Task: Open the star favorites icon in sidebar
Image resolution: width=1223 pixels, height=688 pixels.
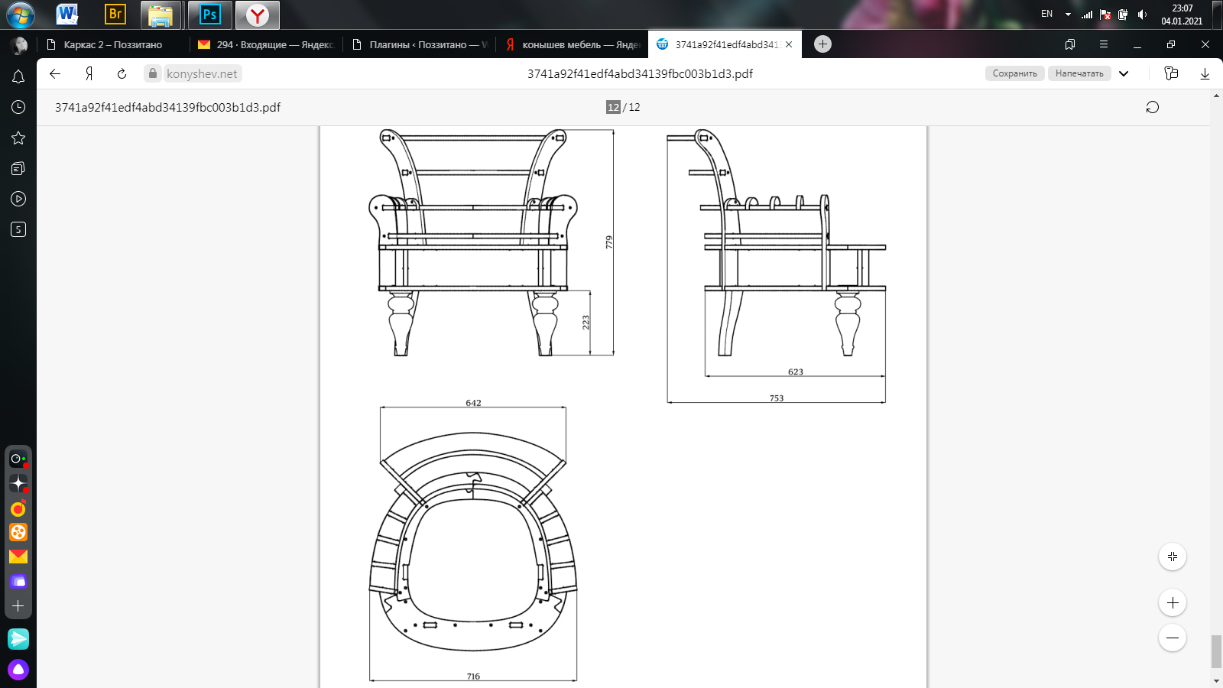Action: click(18, 138)
